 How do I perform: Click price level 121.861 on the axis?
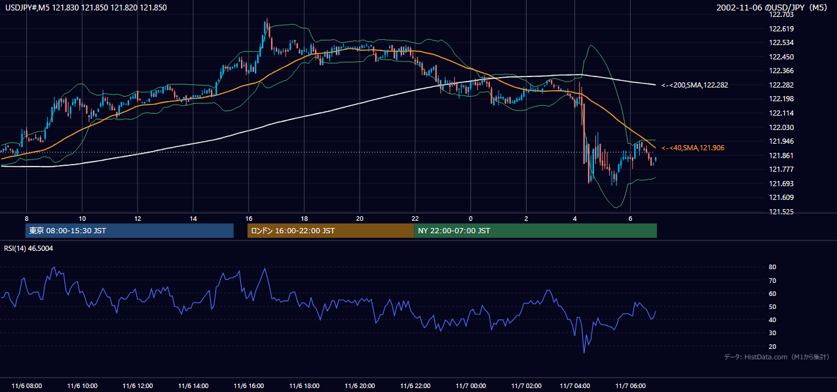pyautogui.click(x=782, y=155)
